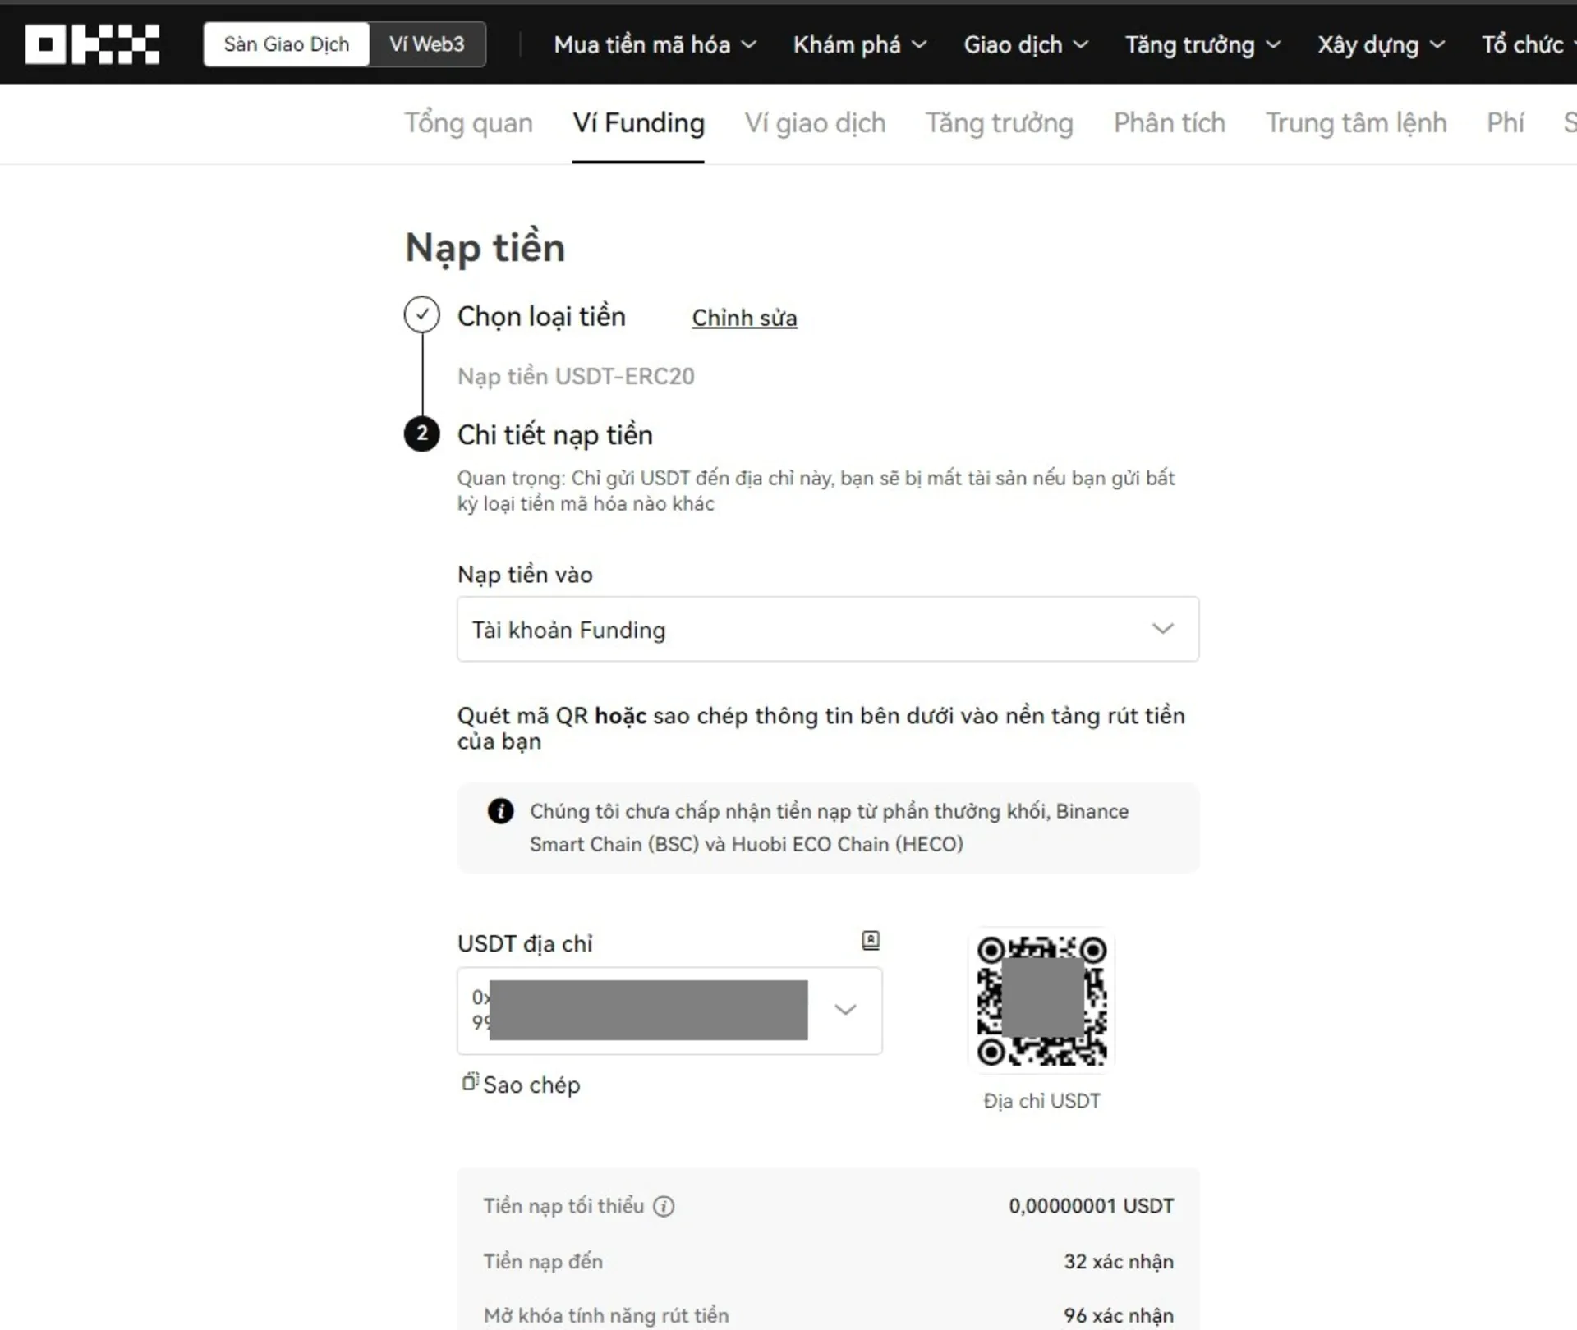Screen dimensions: 1577x1330
Task: Click the Địa chỉ USDT caption
Action: point(1041,1101)
